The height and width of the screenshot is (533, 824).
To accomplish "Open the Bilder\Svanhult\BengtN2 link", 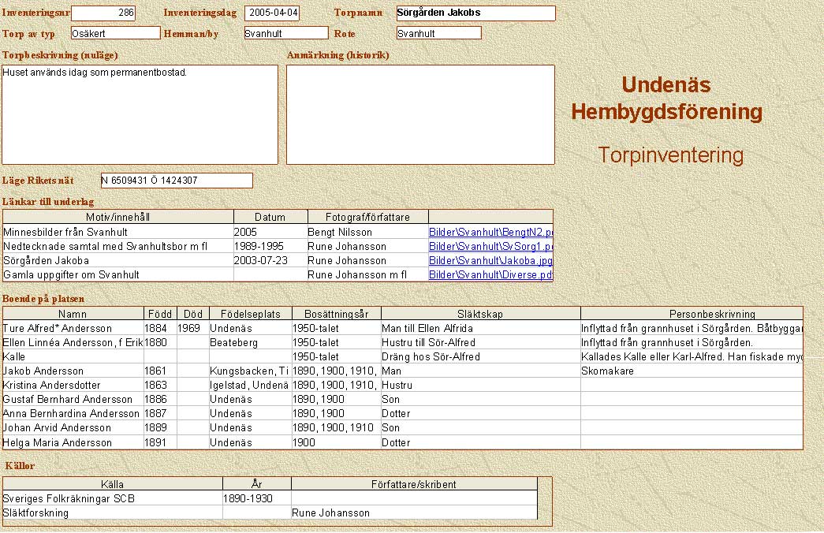I will [x=490, y=233].
